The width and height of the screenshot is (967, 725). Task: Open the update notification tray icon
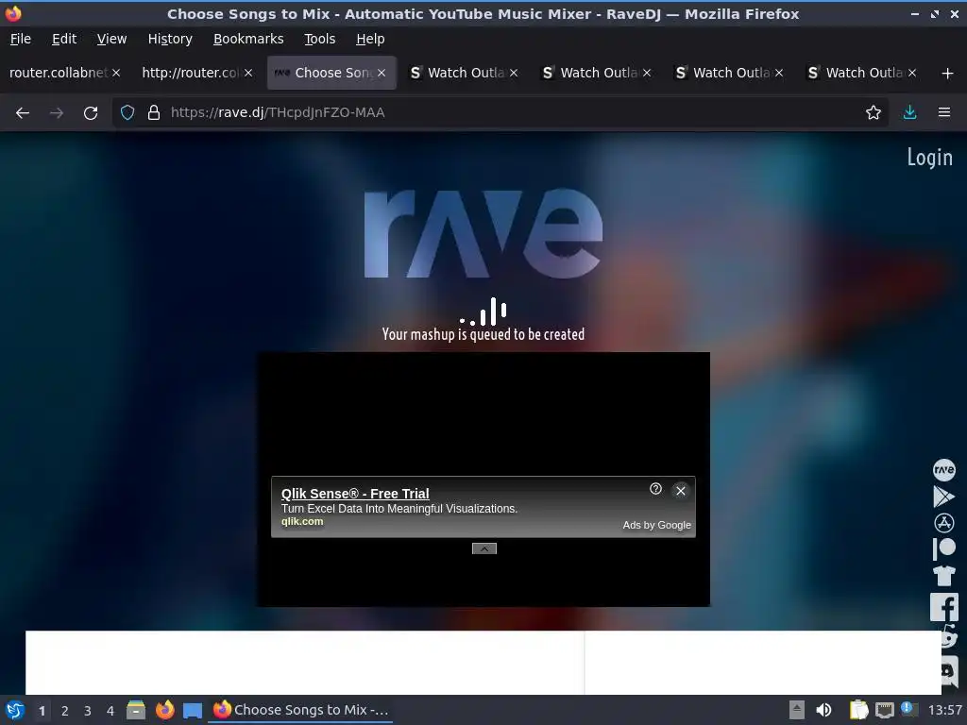pyautogui.click(x=908, y=708)
